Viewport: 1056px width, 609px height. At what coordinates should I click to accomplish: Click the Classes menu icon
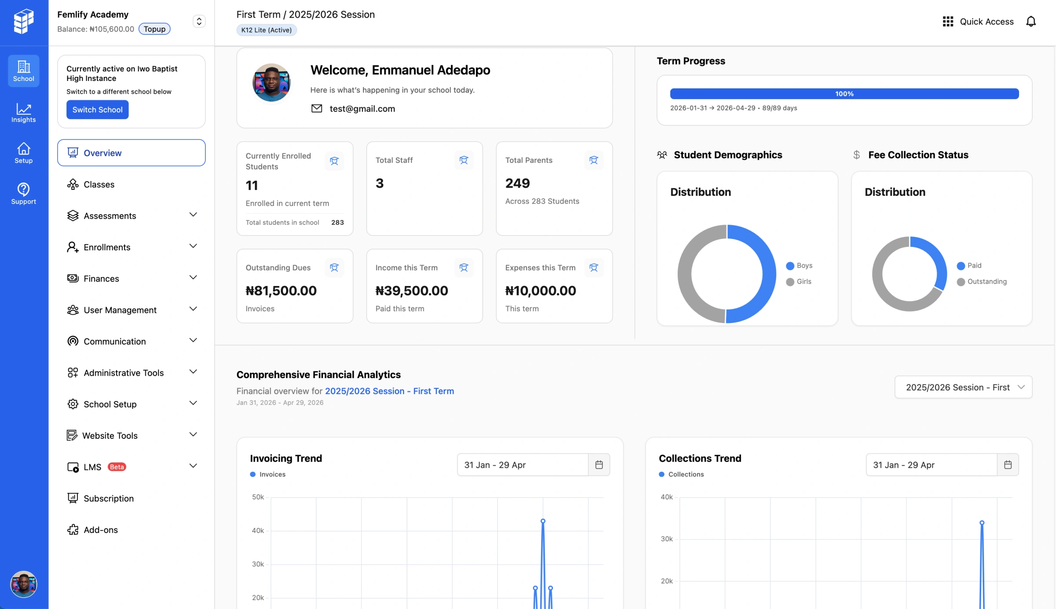click(x=73, y=184)
